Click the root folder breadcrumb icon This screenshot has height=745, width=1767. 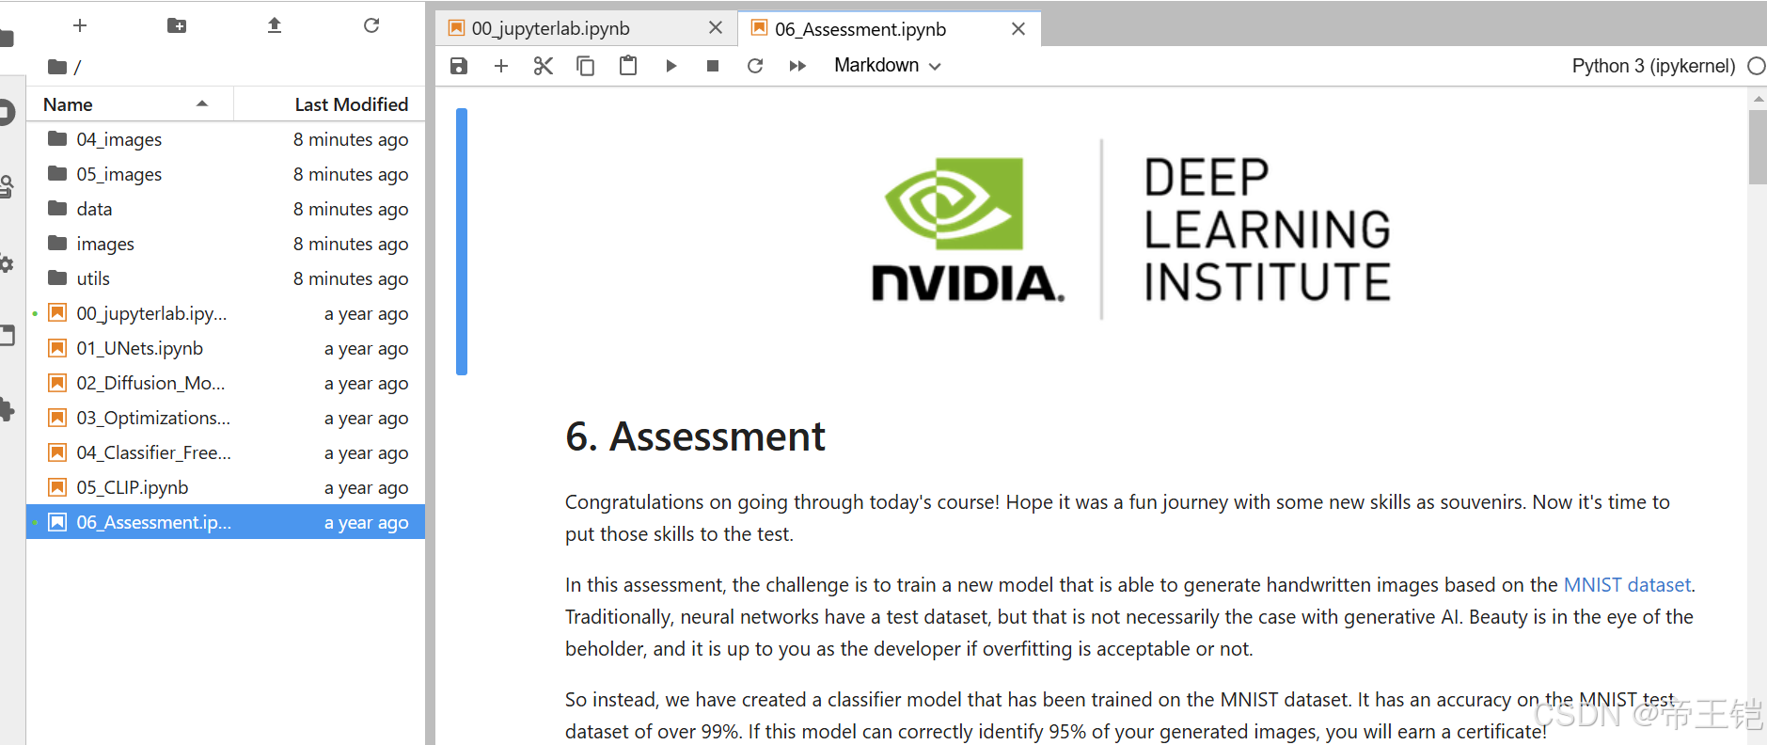click(x=57, y=67)
